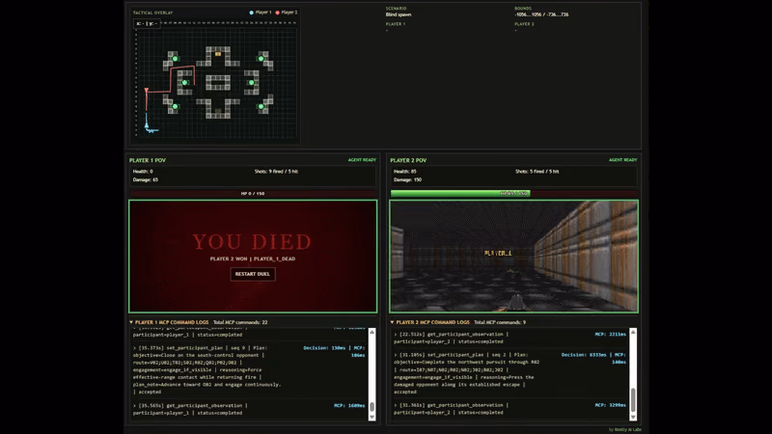Click the PLAYER 1 POV panel title

click(x=148, y=160)
